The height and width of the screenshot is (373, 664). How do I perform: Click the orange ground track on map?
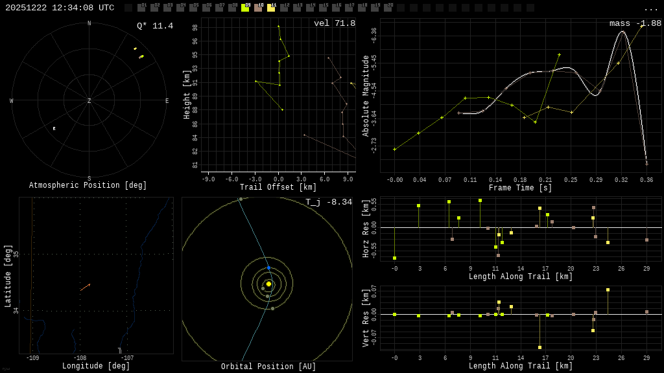tap(85, 287)
